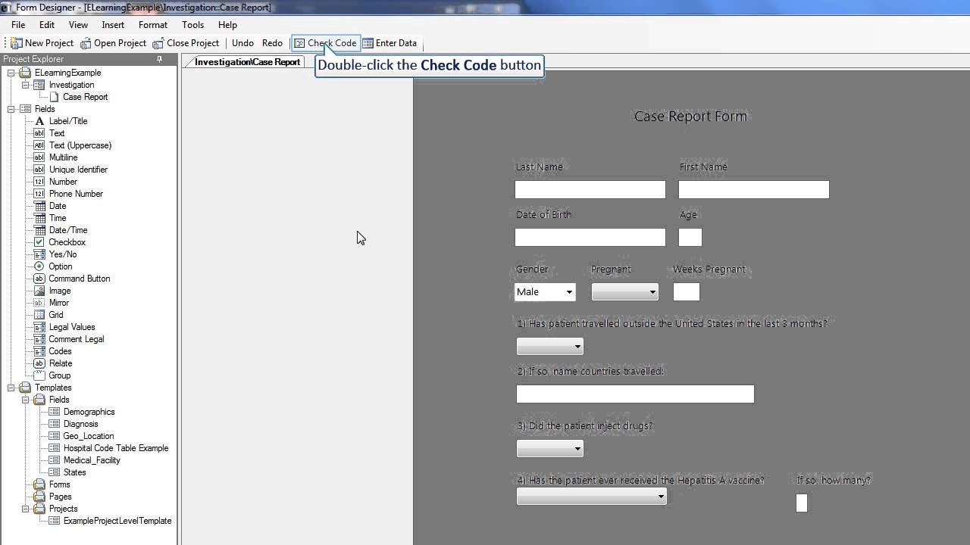Click the Case Report page icon
Screen dimensions: 970x545
pos(54,97)
